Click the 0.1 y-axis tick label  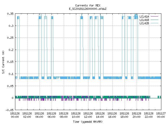11,74
